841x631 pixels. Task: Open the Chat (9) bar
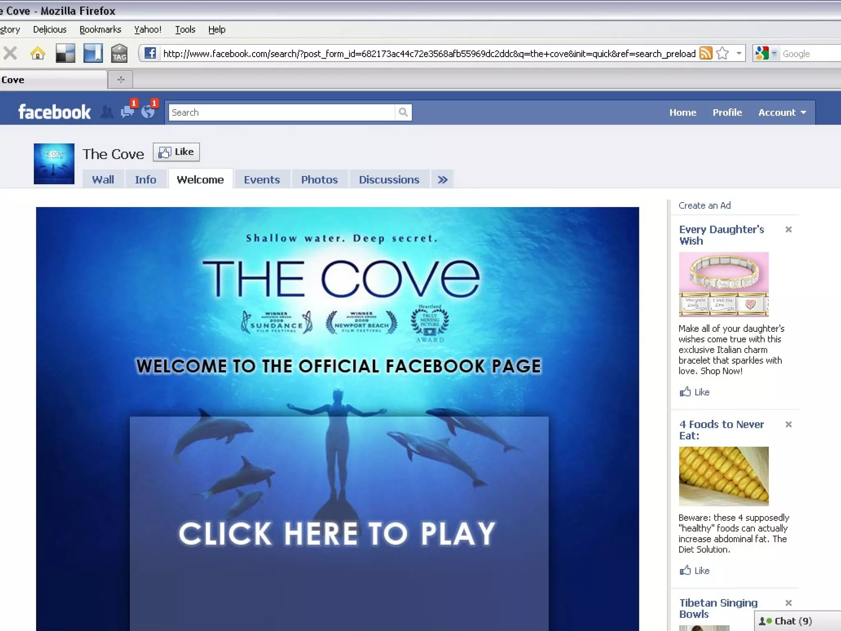pos(793,621)
